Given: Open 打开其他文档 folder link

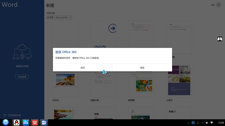Looking at the screenshot, I should click(12, 115).
